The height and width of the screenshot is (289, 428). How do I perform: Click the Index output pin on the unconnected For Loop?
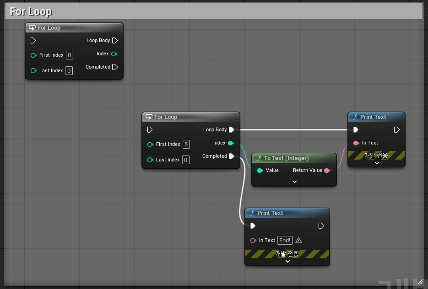tap(114, 54)
